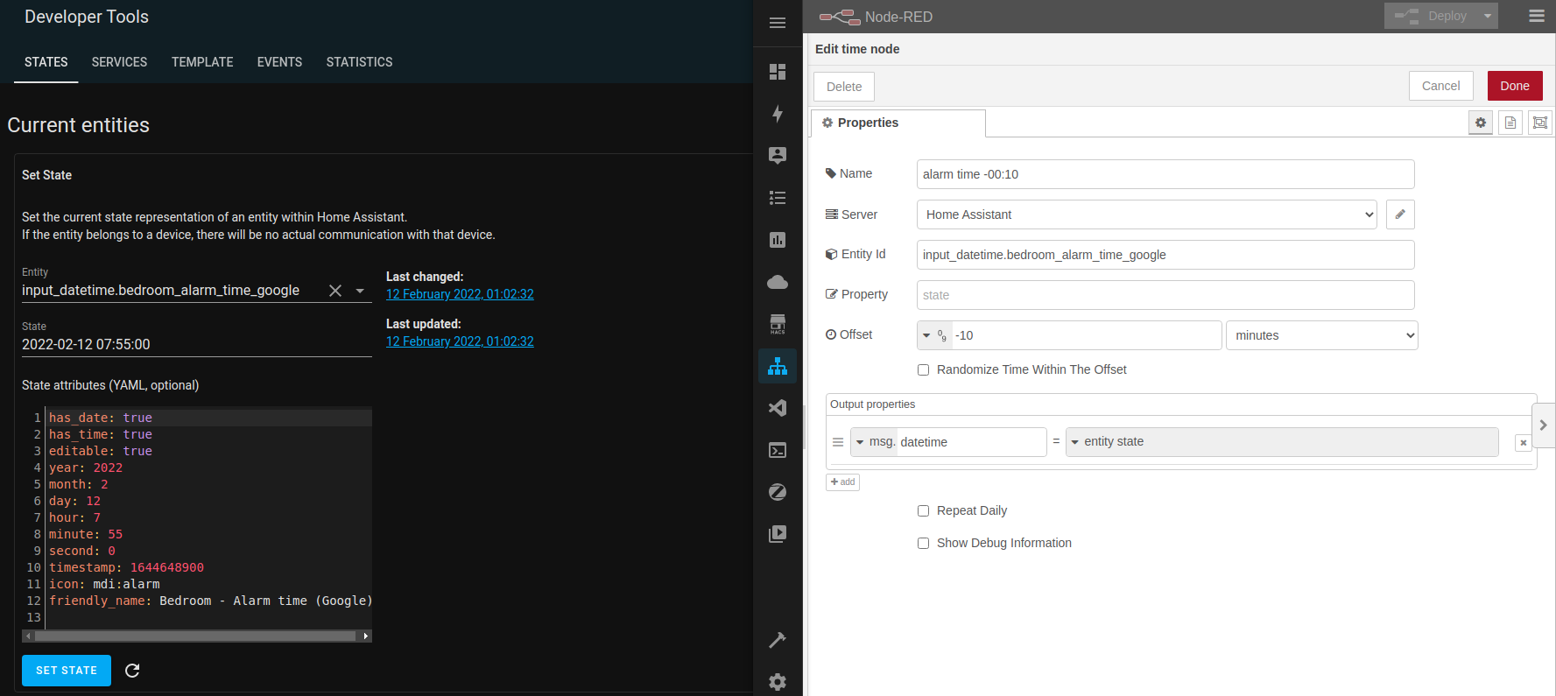Remove the msg.datetime output property
The image size is (1556, 696).
[x=1524, y=443]
